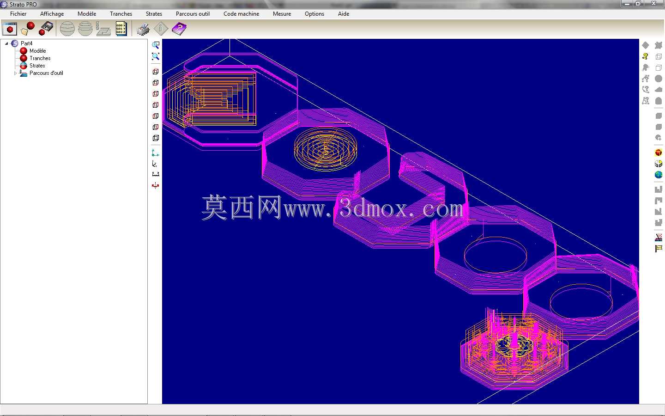
Task: Click the yellow-gray segmented ring icon
Action: [x=659, y=164]
